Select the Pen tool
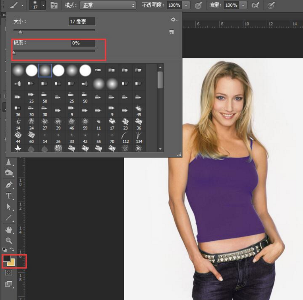 9,185
